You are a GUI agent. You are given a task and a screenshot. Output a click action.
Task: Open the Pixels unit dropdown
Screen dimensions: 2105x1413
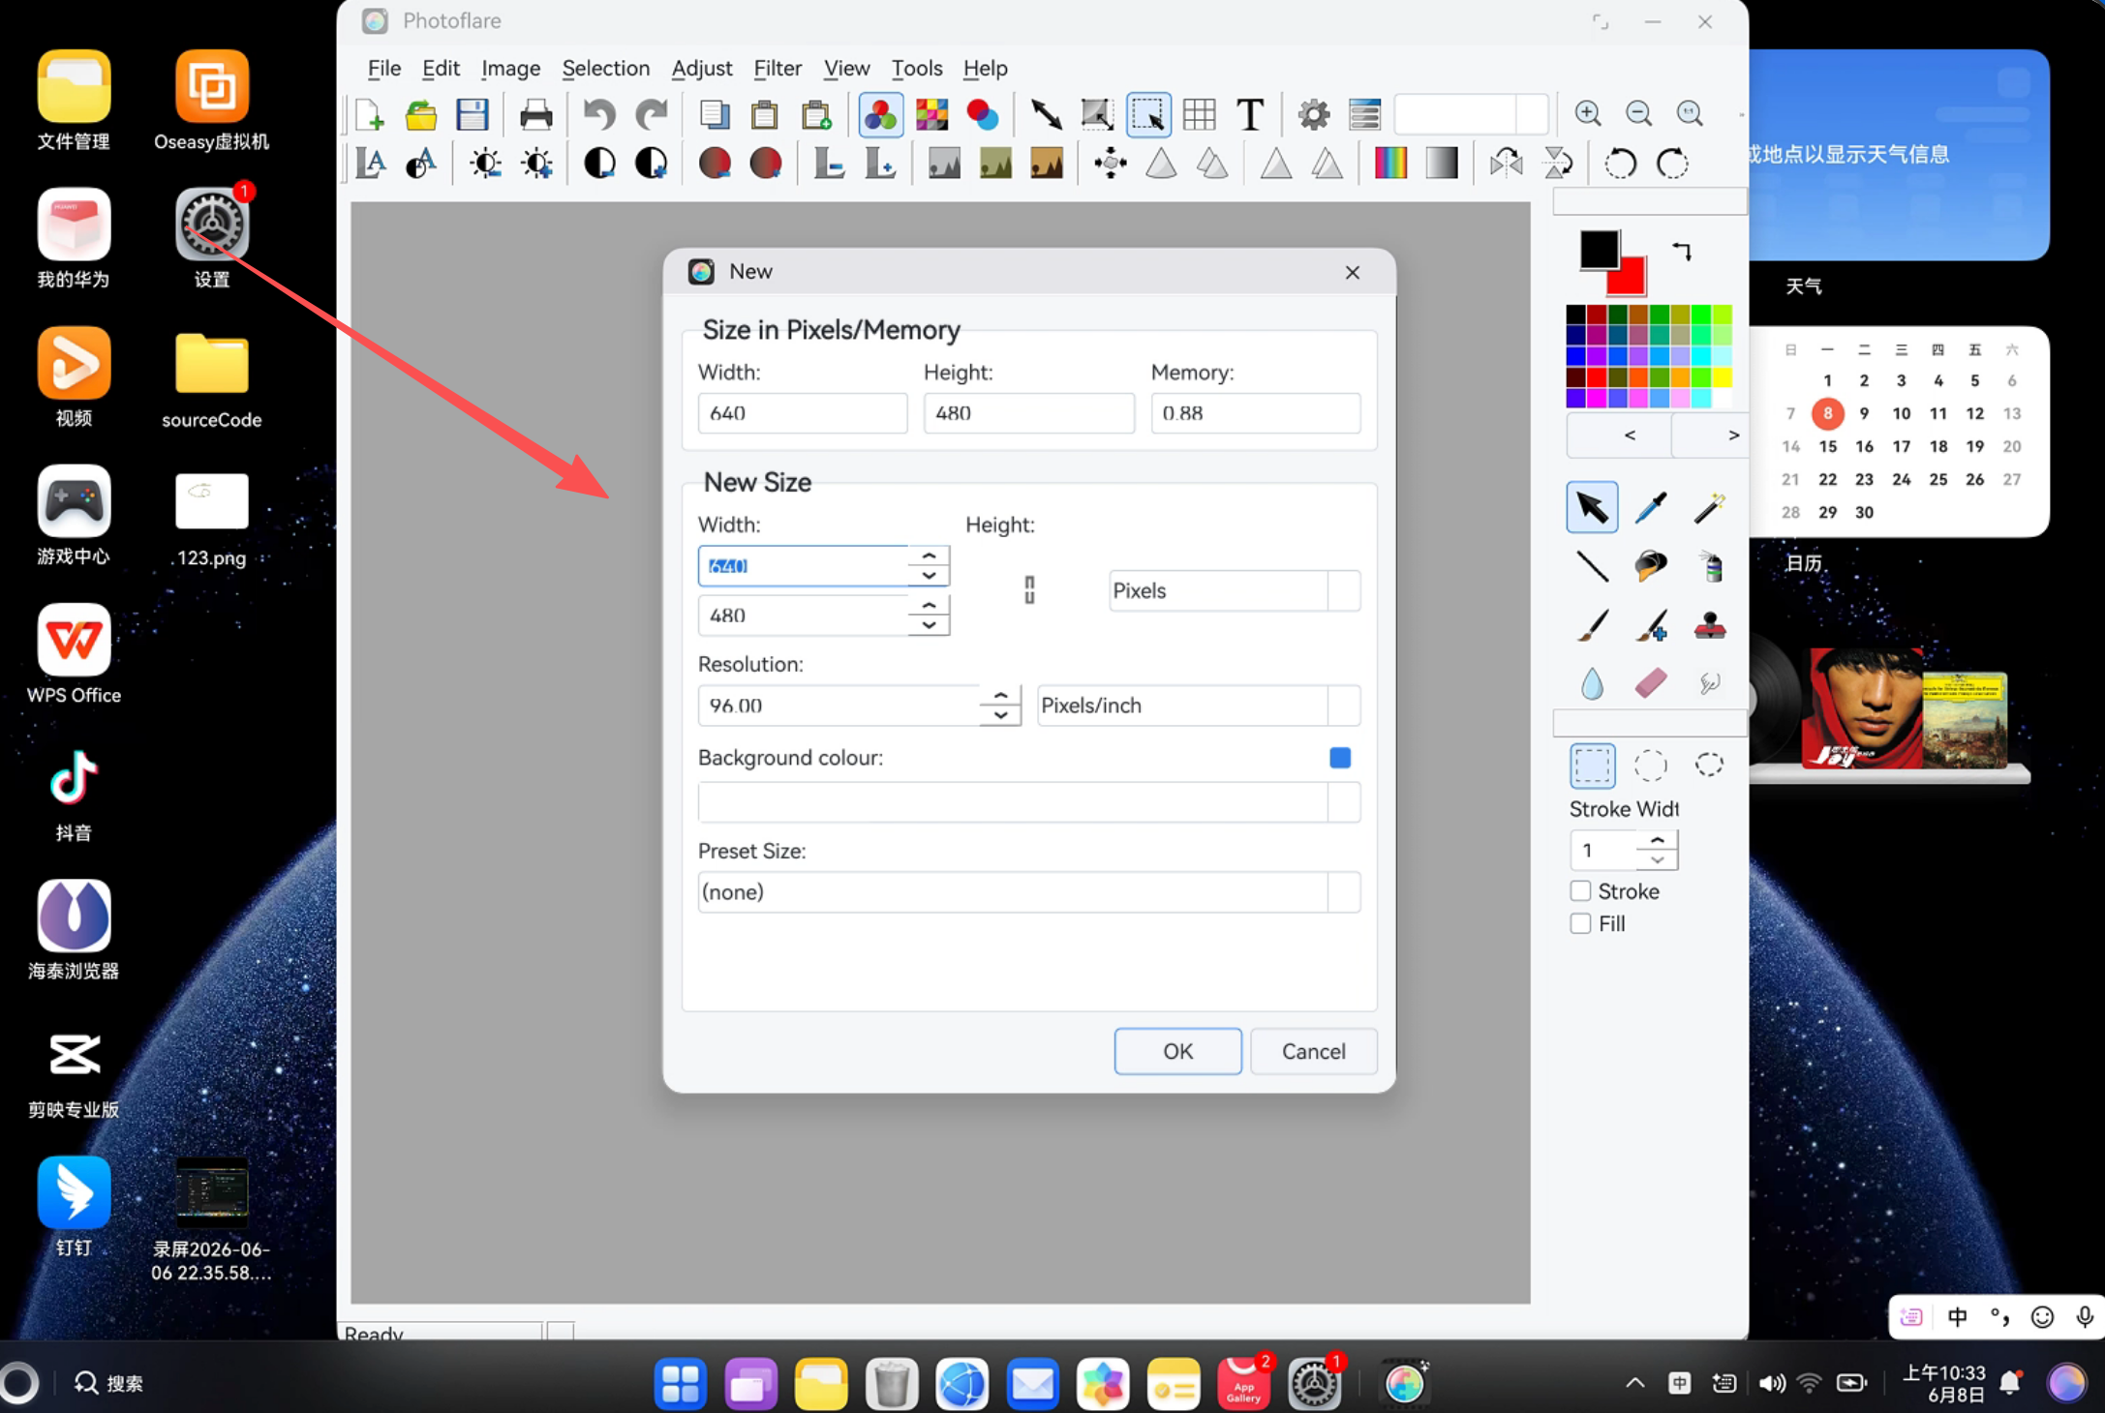point(1235,590)
